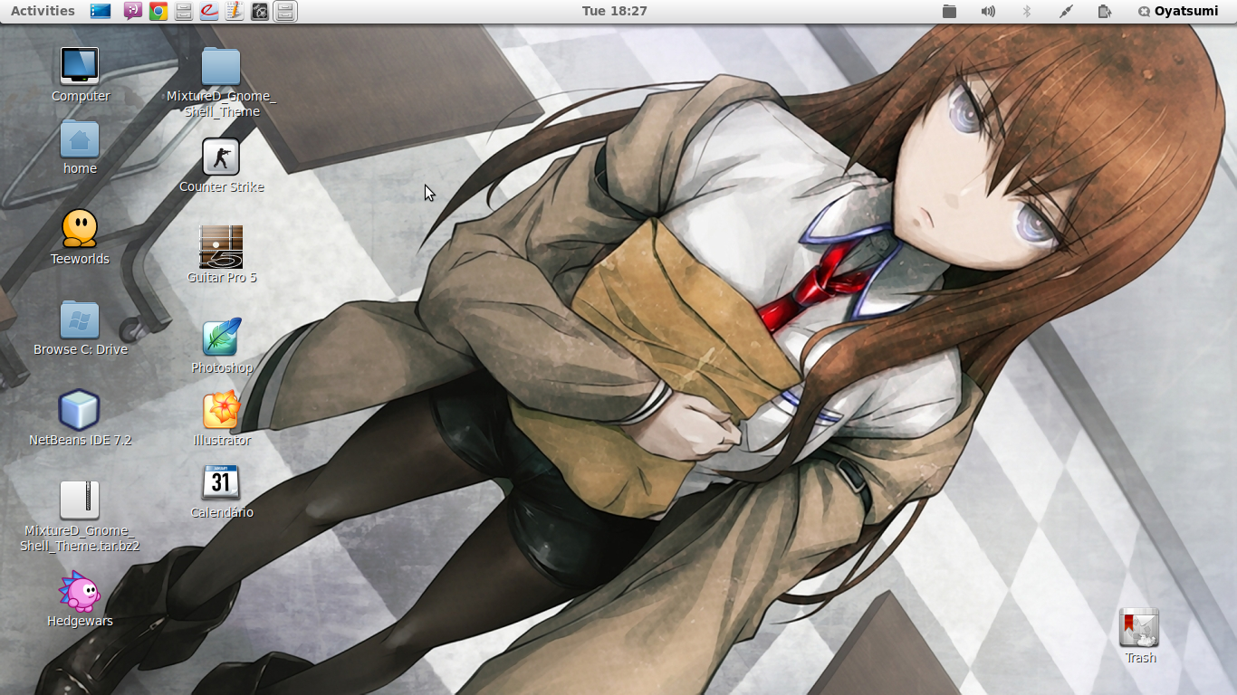
Task: Click the network cable connection indicator
Action: (x=1066, y=11)
